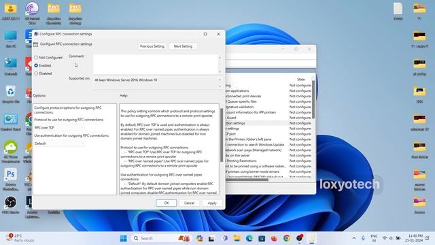Go to Previous Setting
435x245 pixels.
point(152,46)
